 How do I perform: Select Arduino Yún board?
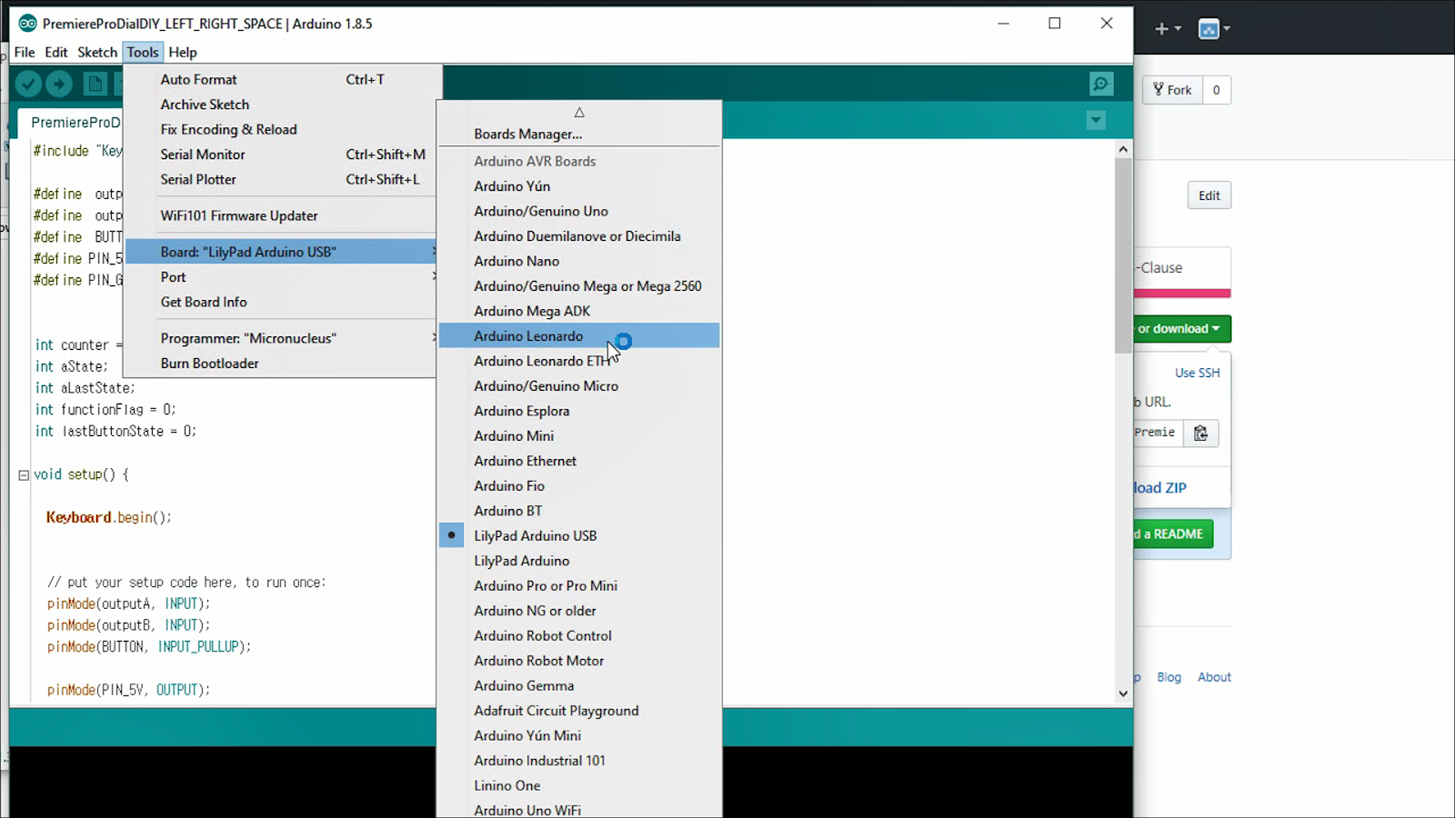pyautogui.click(x=579, y=185)
